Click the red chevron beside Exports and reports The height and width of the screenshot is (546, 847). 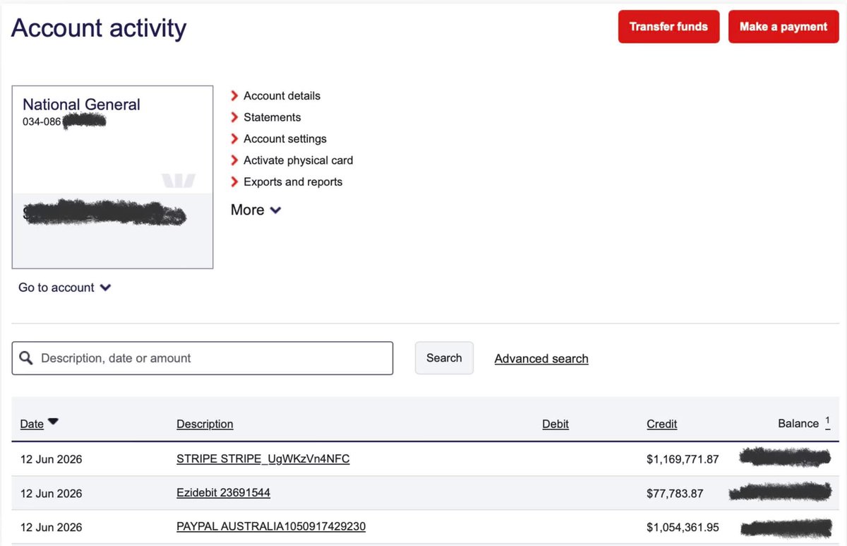click(234, 182)
